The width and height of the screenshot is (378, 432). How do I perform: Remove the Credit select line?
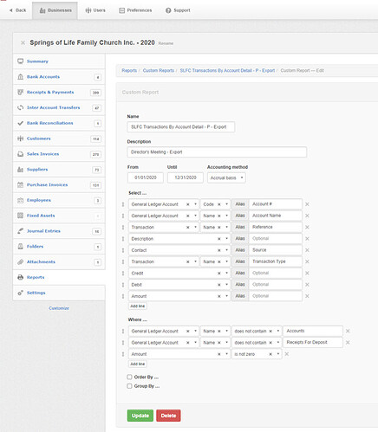click(307, 273)
